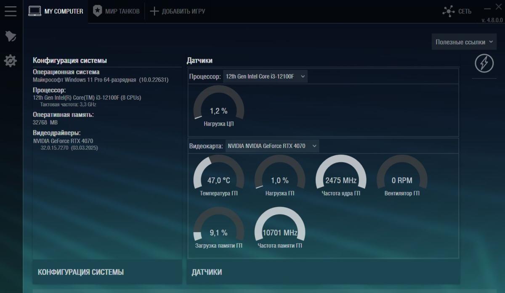Click the network nodes icon beside Сеть
The height and width of the screenshot is (293, 505).
coord(448,11)
